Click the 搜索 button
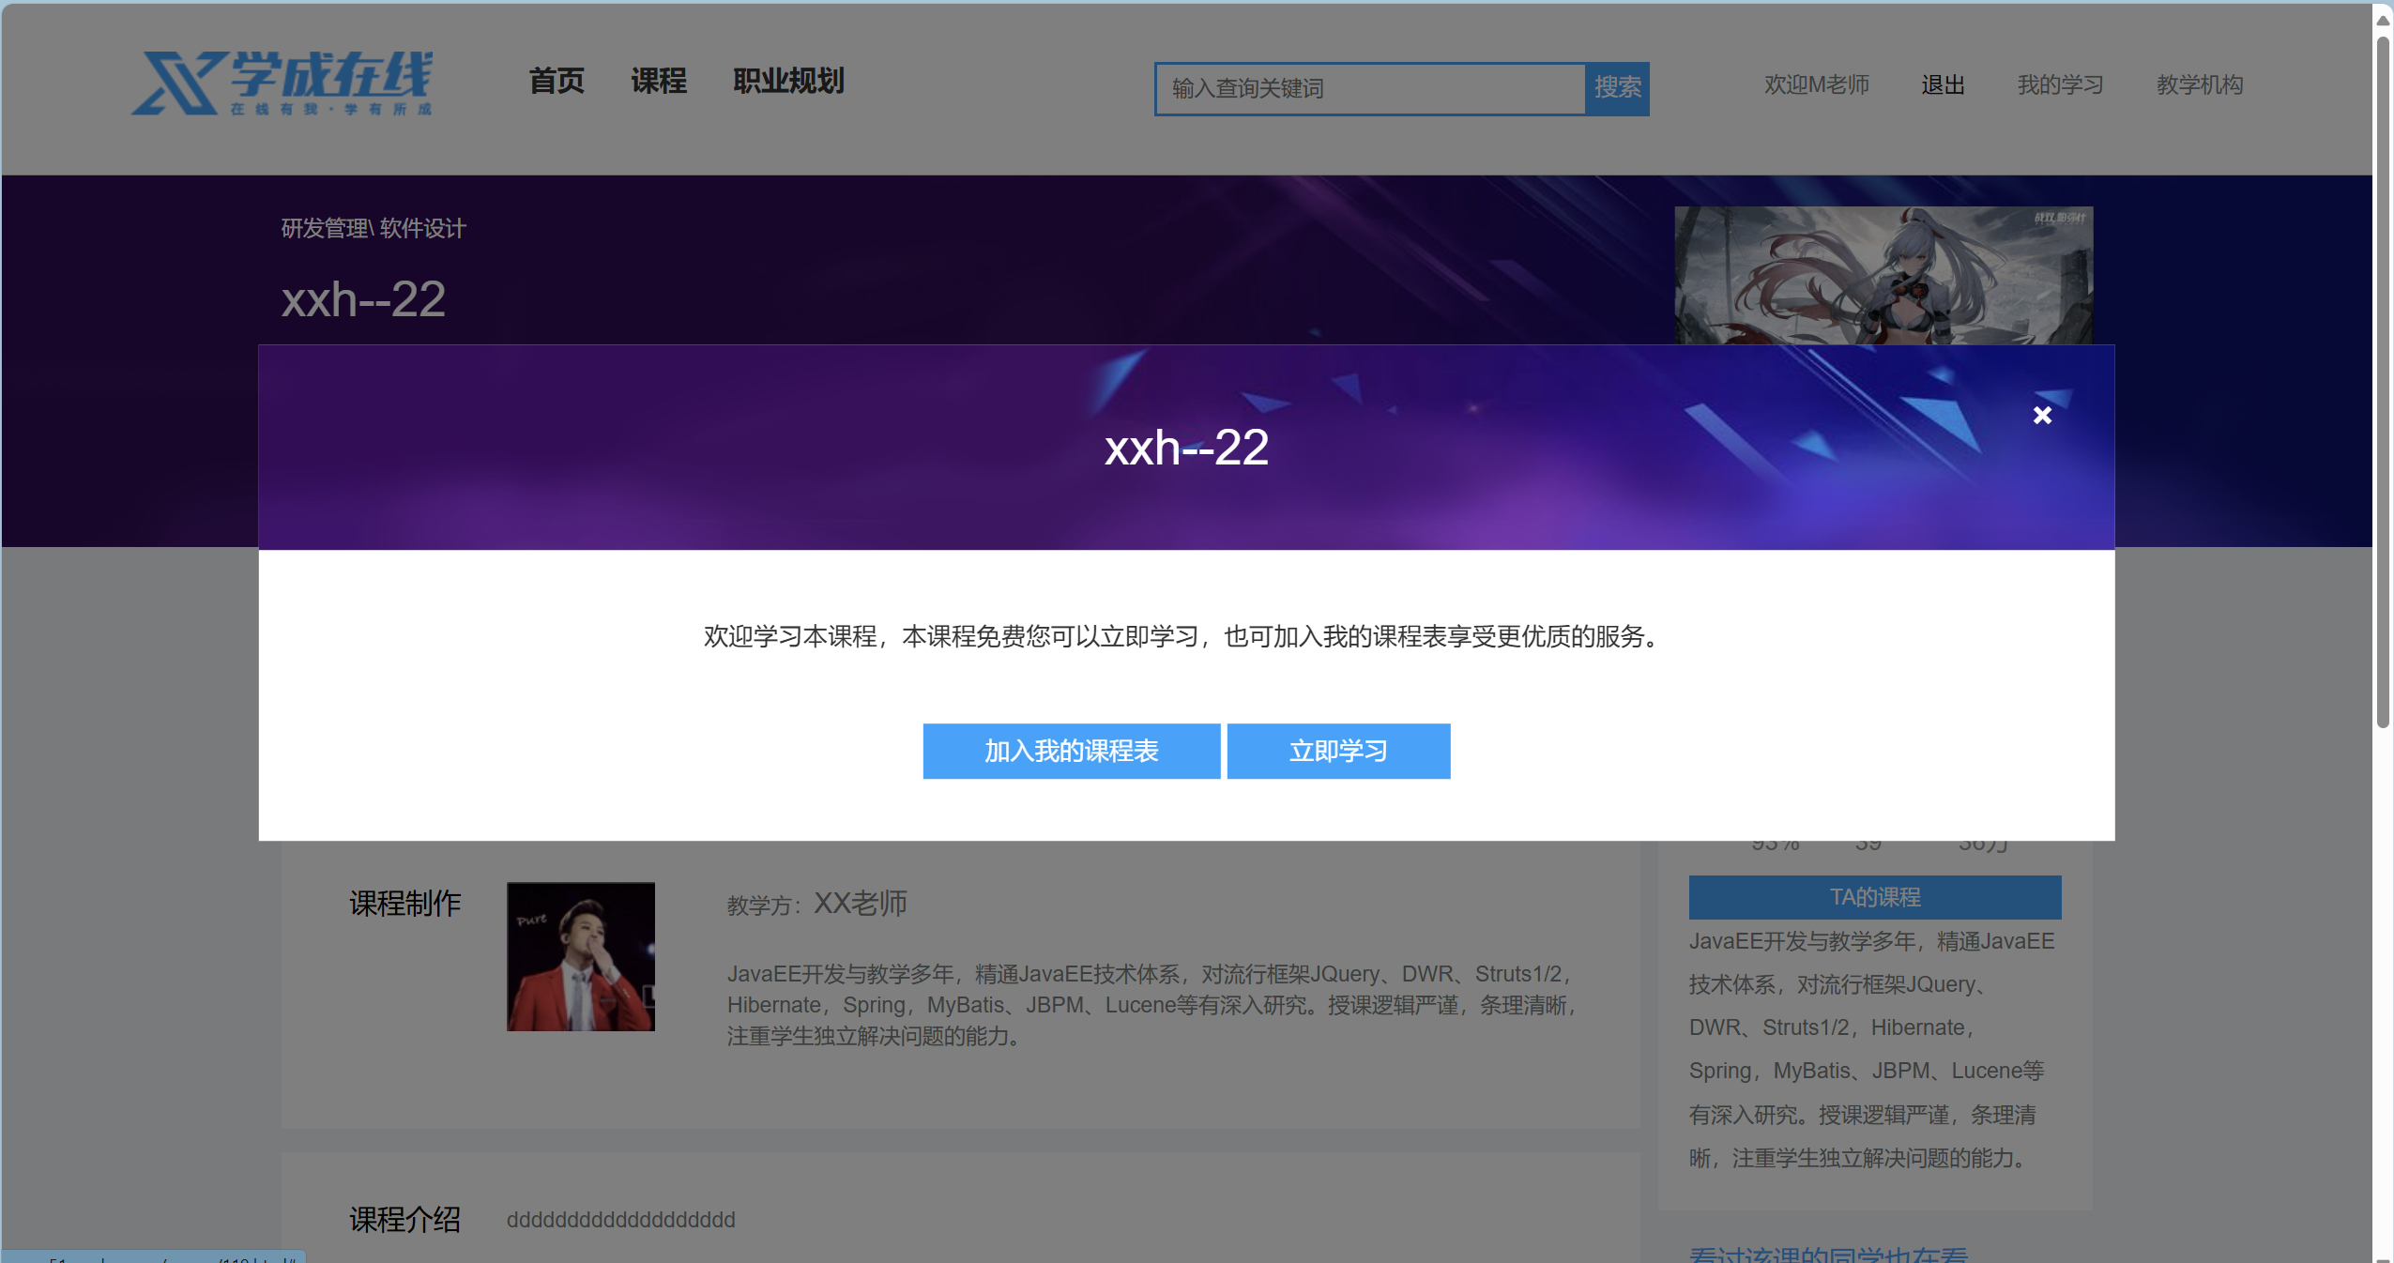 coord(1617,89)
